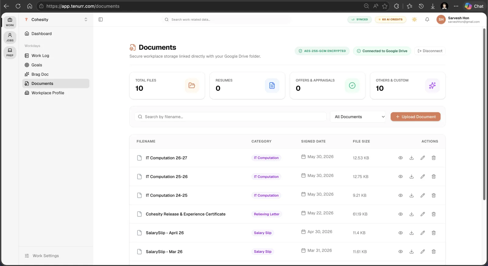Viewport: 488px width, 266px height.
Task: Delete Cohesity Release & Experience Certificate
Action: point(434,214)
